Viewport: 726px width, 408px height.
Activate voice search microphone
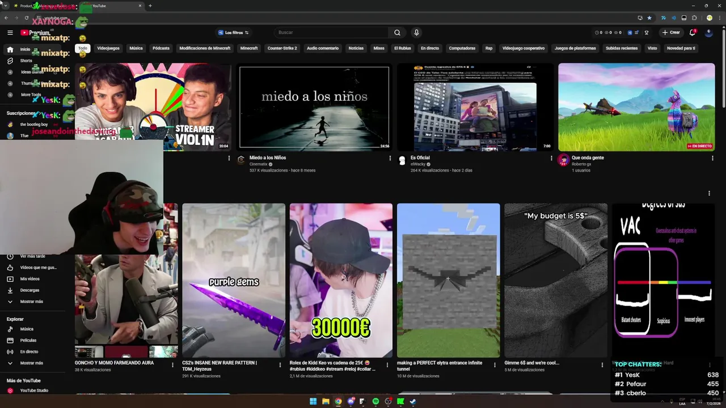416,32
